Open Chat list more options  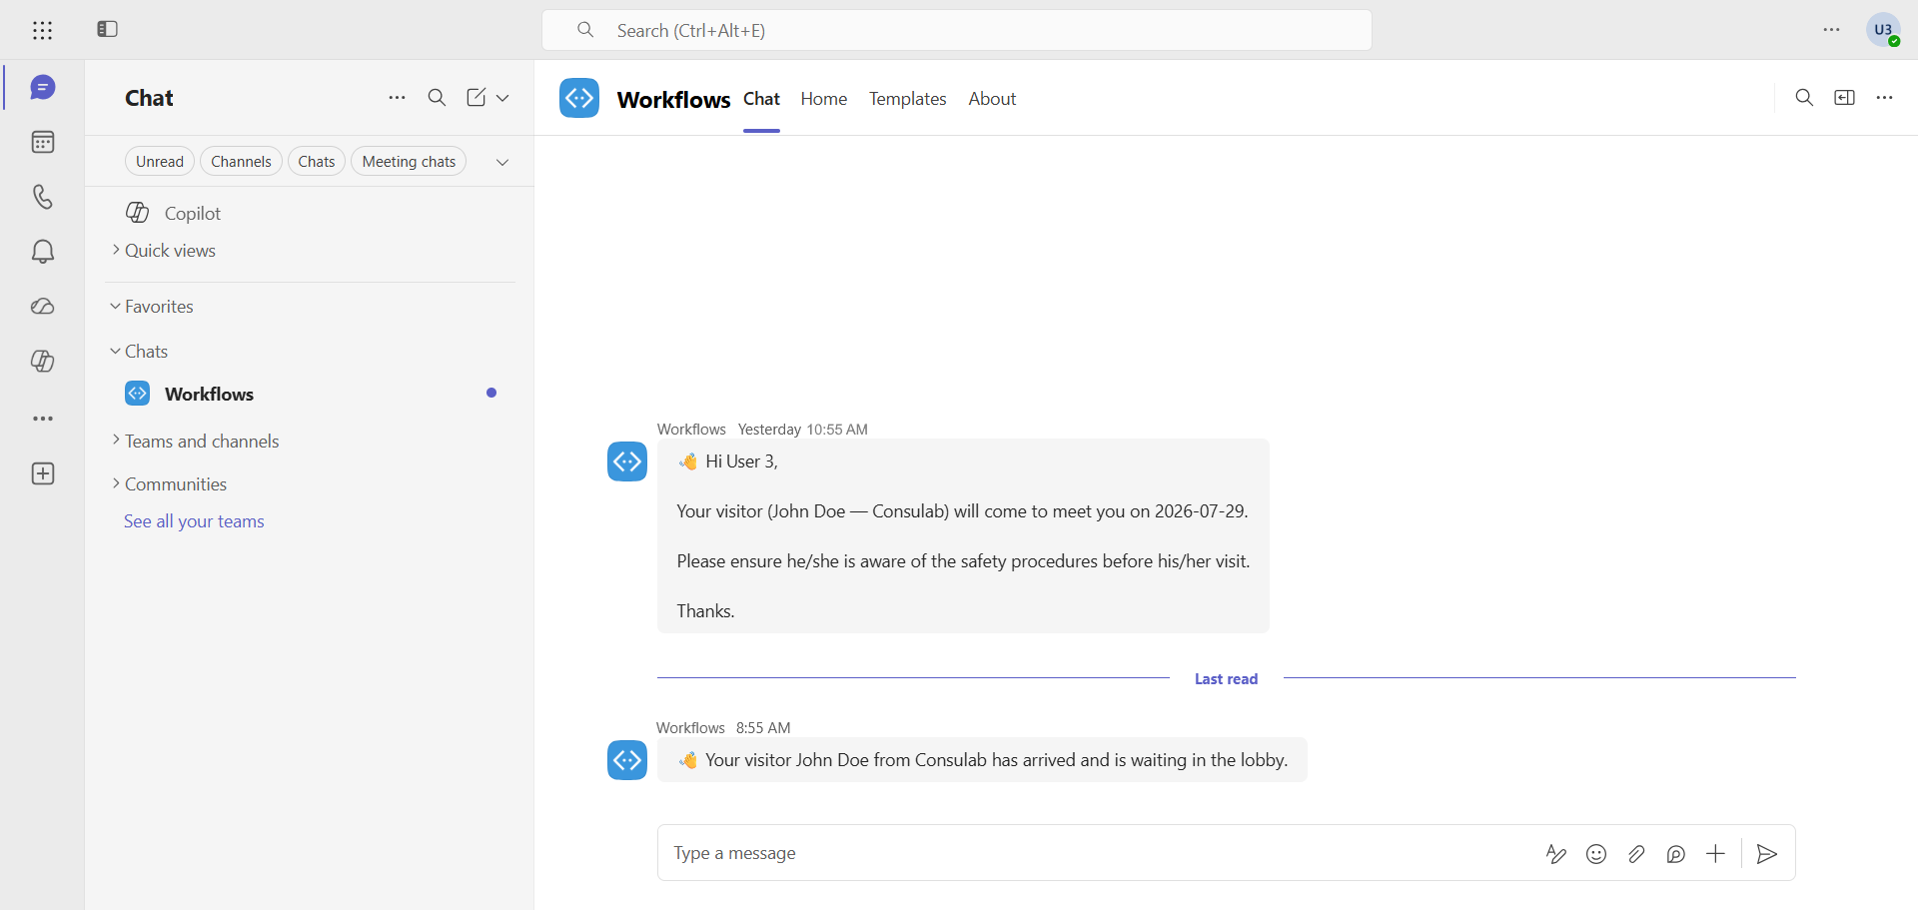tap(397, 98)
